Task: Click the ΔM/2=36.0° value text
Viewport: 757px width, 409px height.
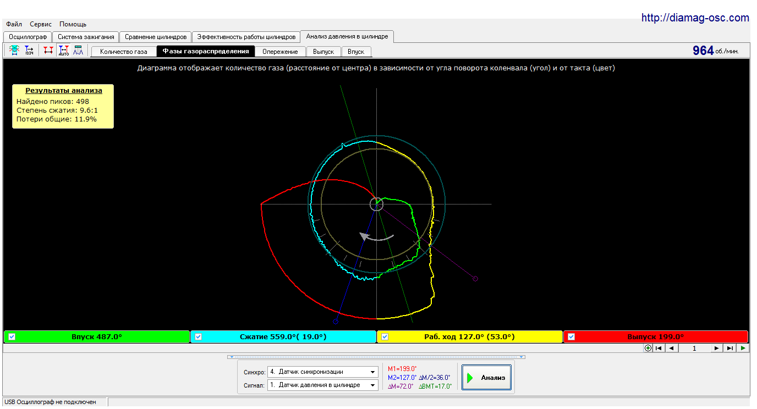Action: [435, 378]
